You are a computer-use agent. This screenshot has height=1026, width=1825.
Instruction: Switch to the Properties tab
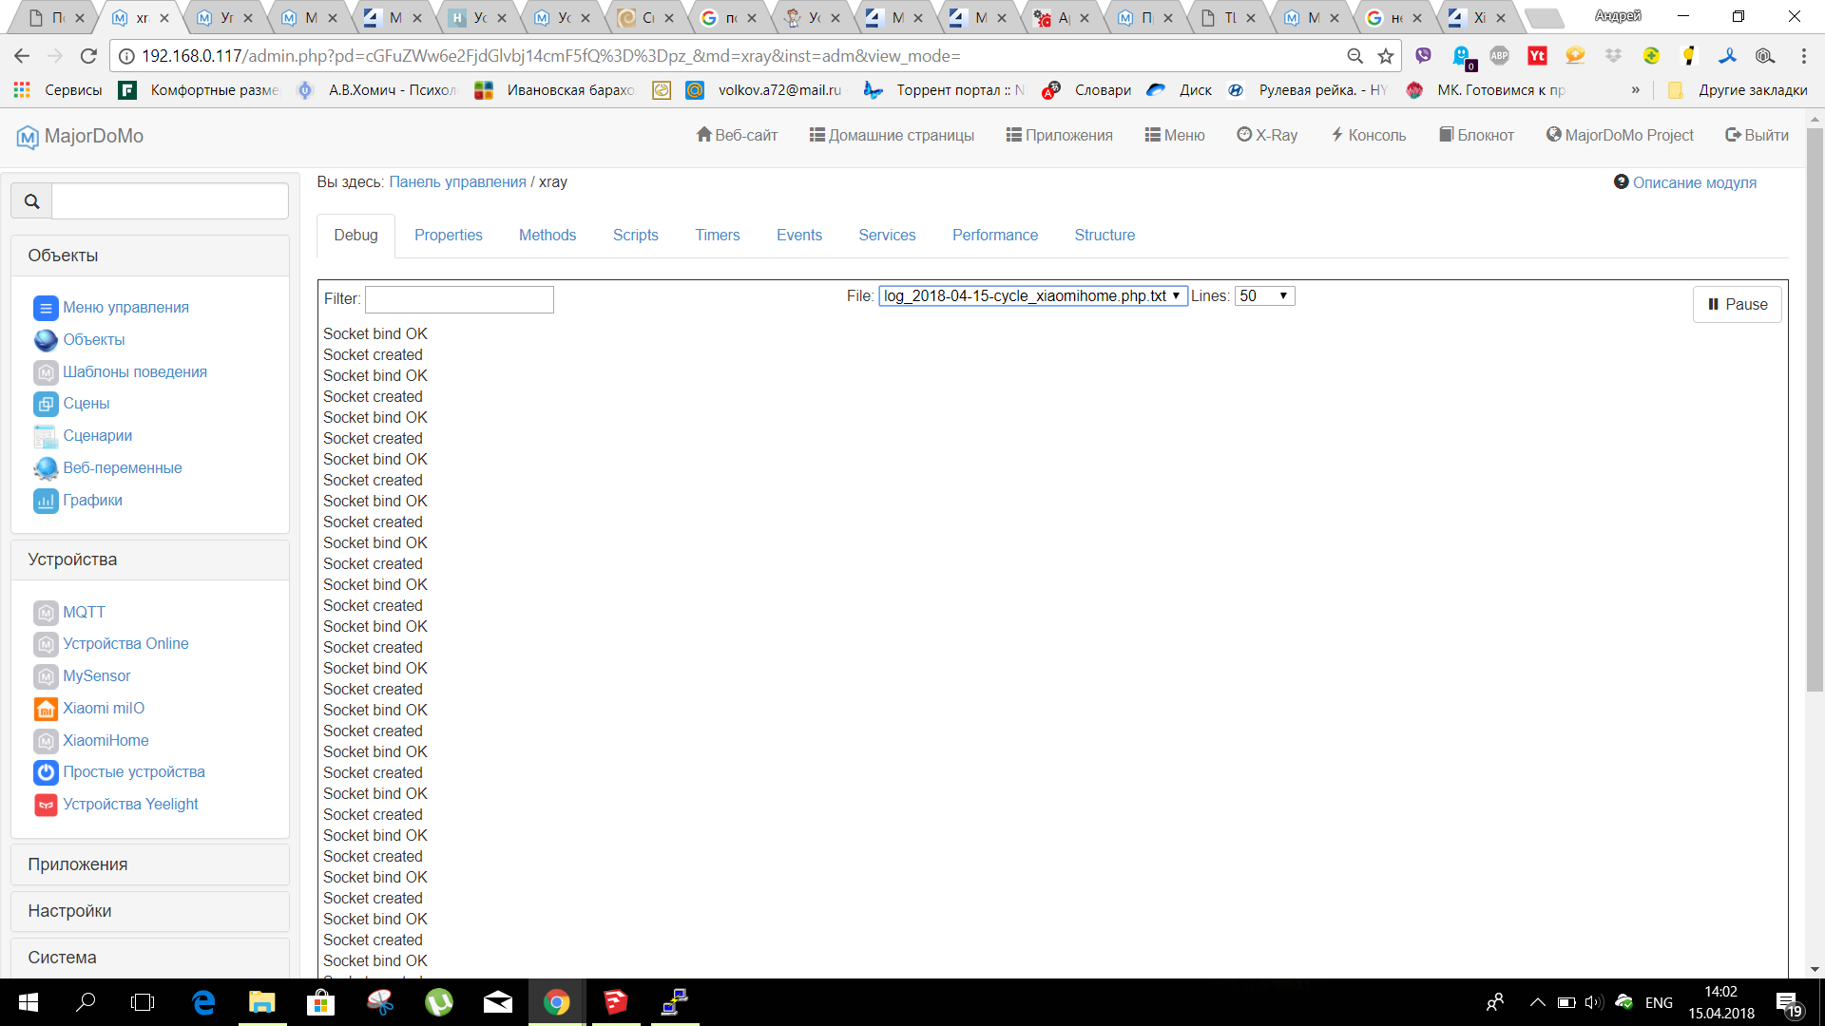448,236
